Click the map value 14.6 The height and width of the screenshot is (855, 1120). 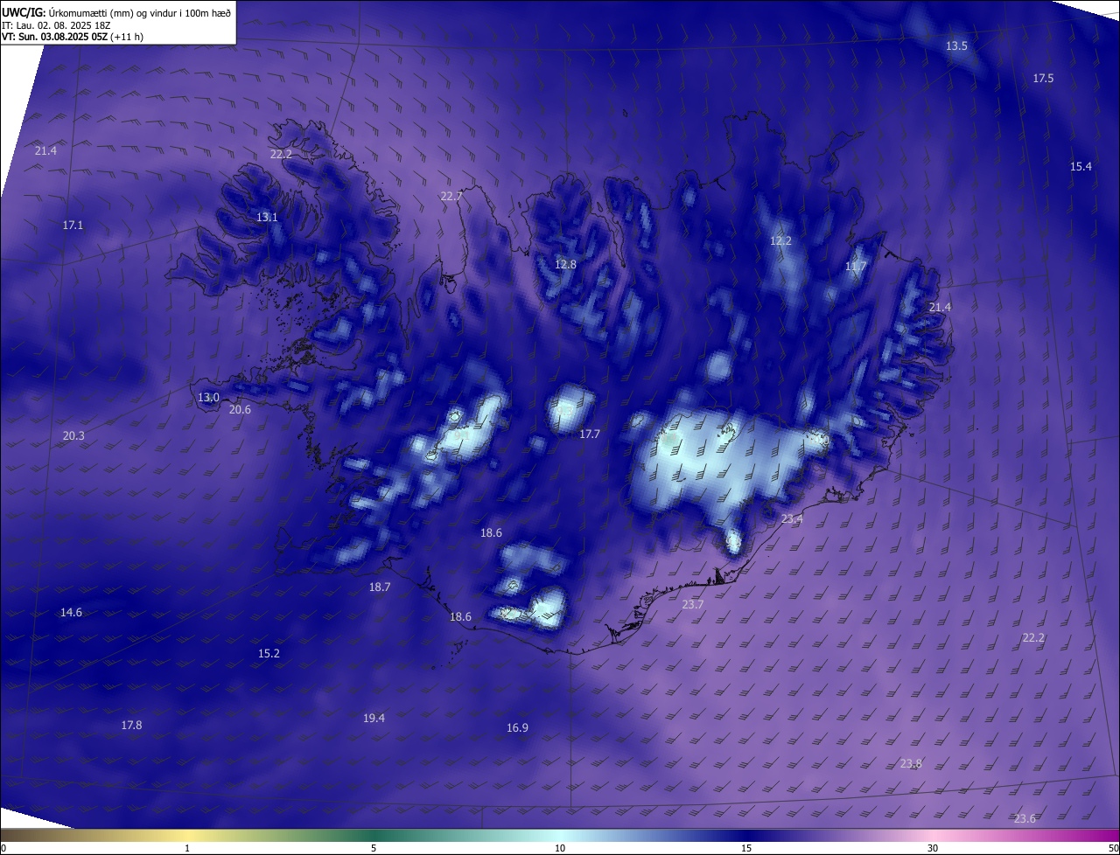pos(71,612)
